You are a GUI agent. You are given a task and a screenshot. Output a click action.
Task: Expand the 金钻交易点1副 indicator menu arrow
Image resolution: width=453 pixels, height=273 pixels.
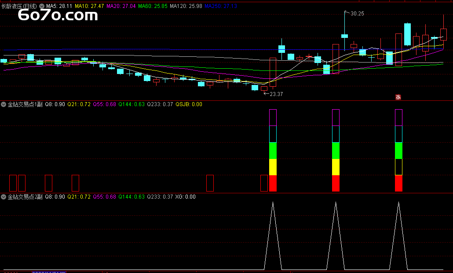click(x=4, y=104)
